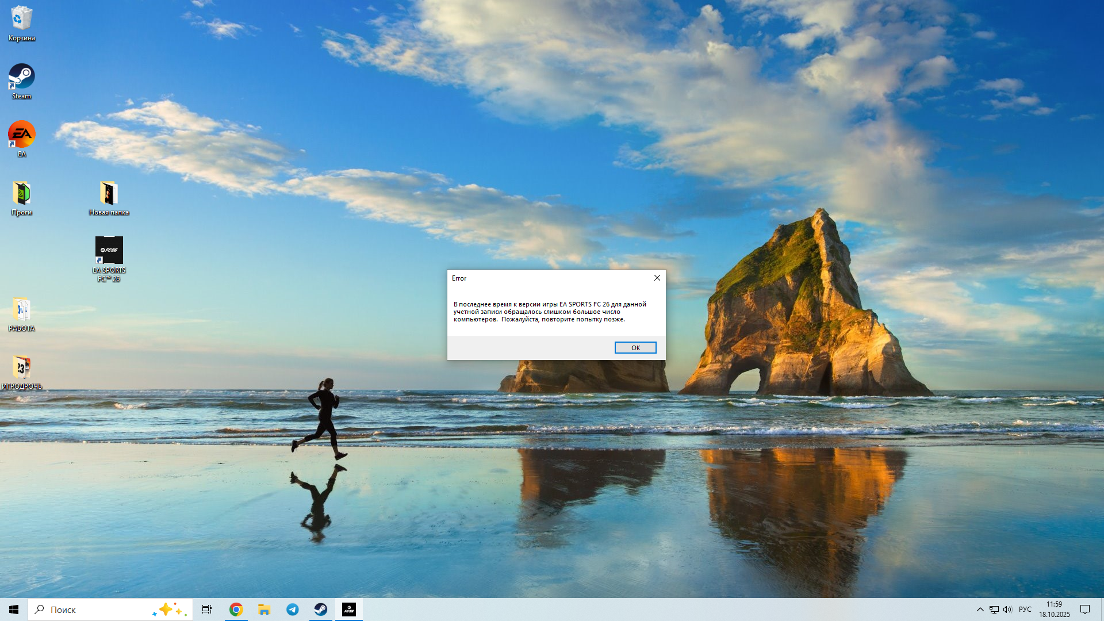Open the Windows Start menu
Image resolution: width=1104 pixels, height=621 pixels.
[x=14, y=609]
